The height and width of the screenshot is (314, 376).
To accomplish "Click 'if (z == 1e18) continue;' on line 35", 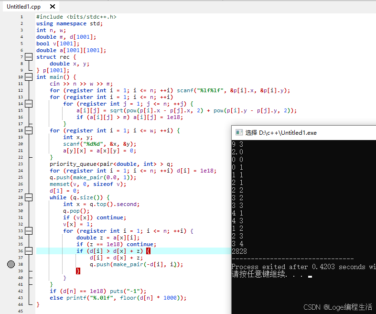I will click(116, 244).
